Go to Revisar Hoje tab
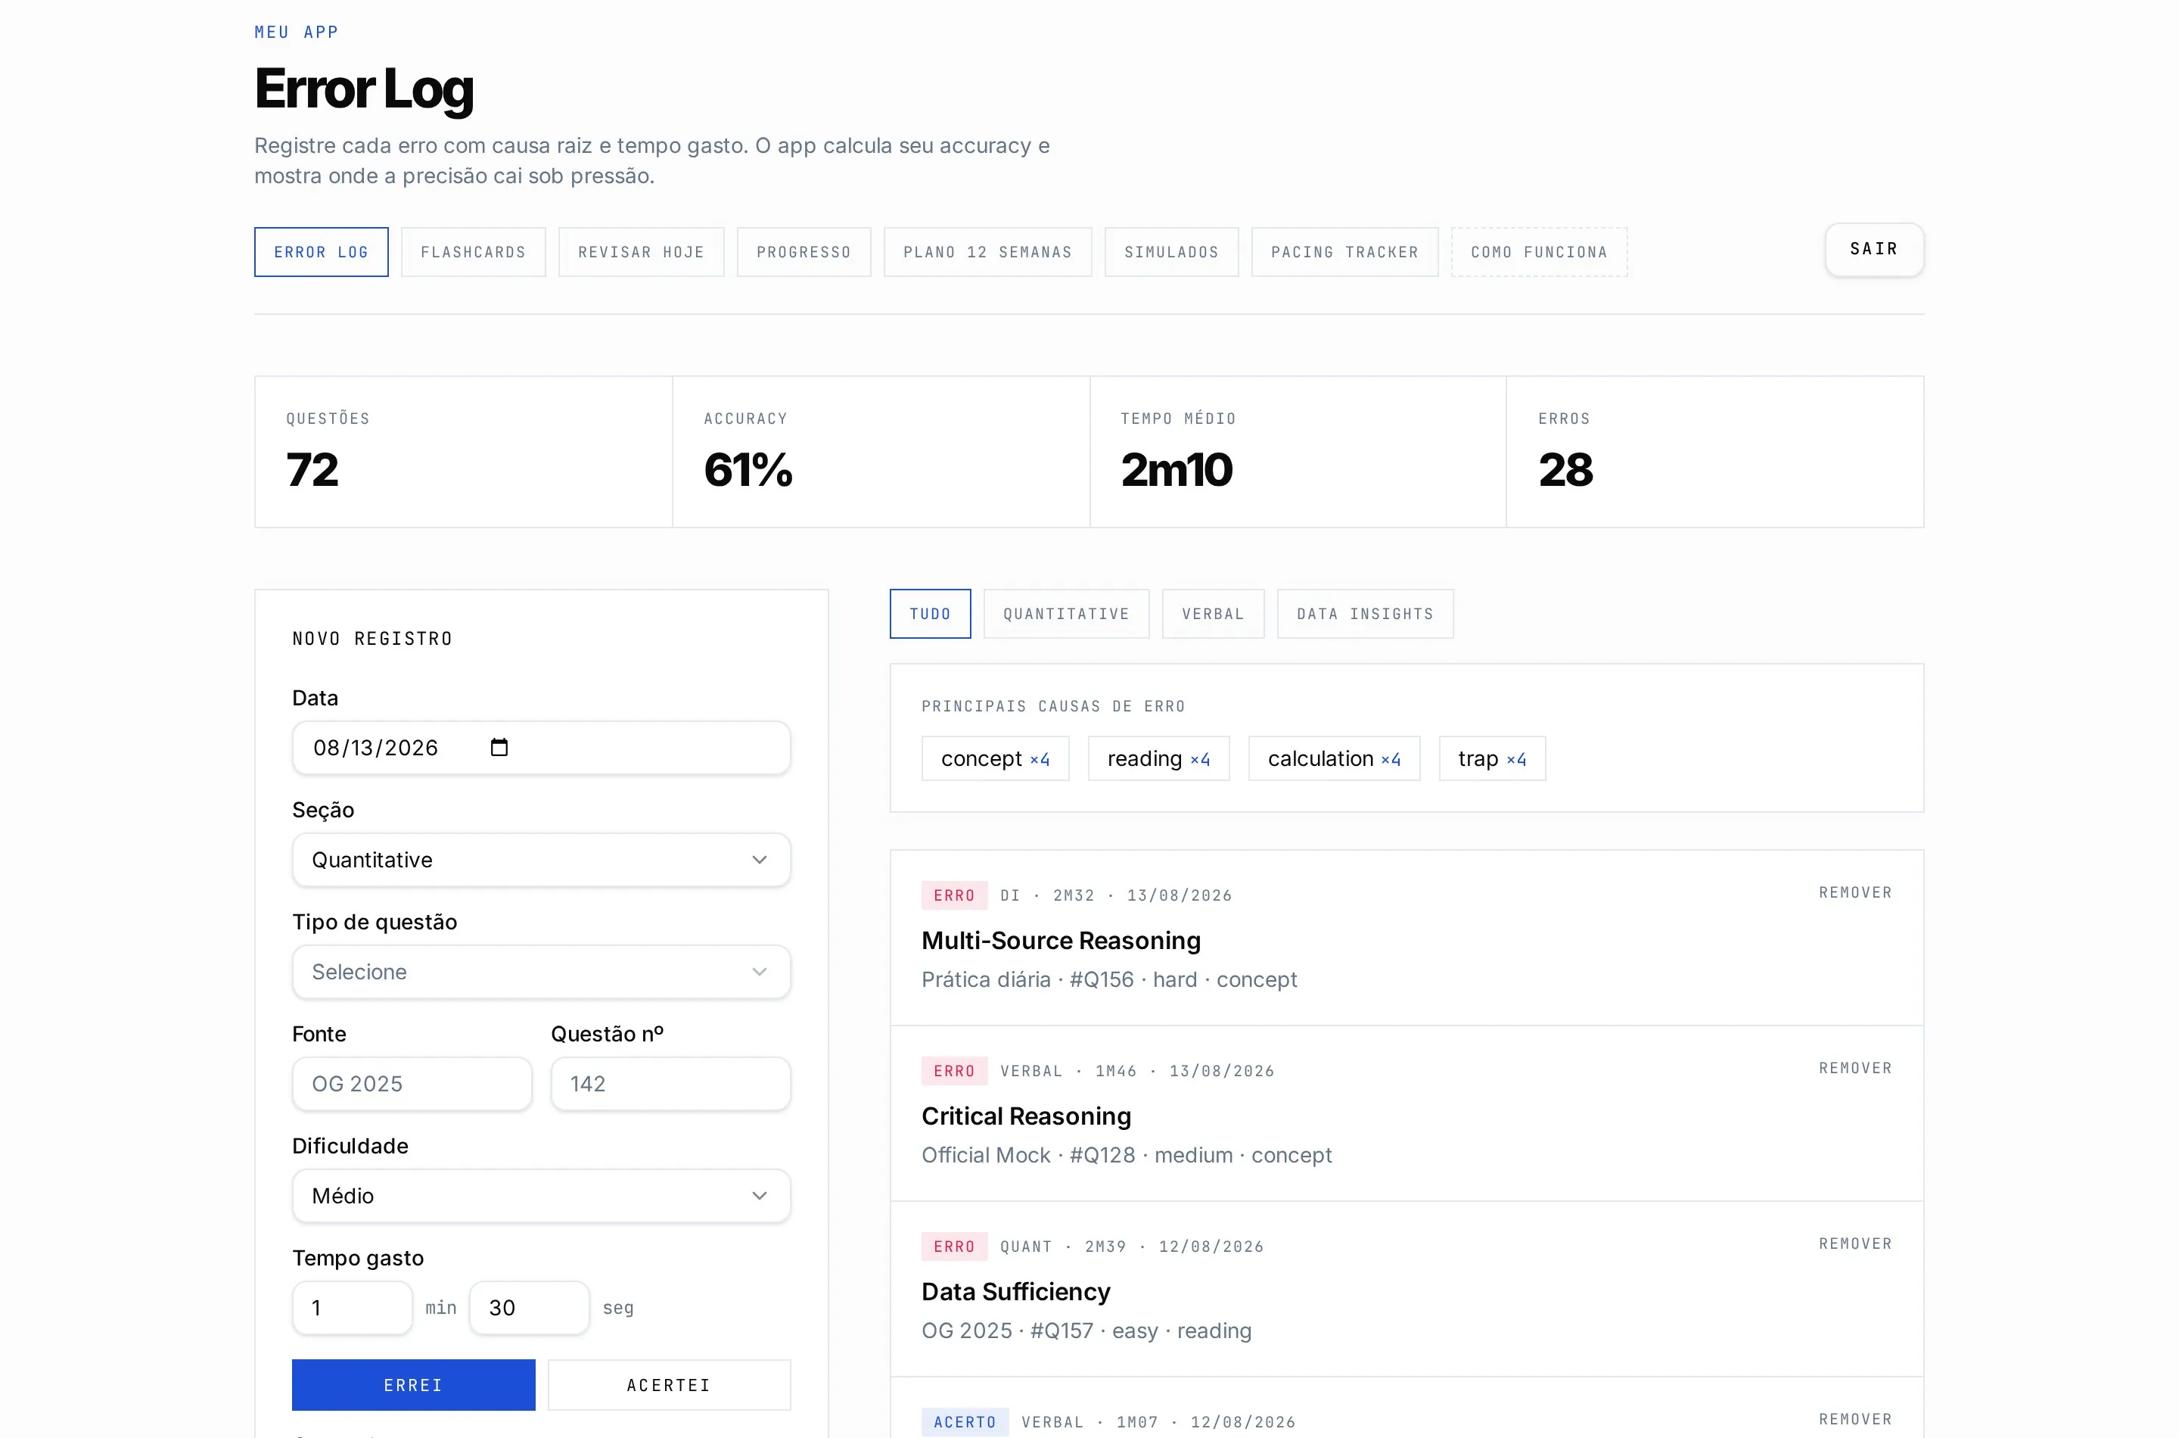 (641, 252)
